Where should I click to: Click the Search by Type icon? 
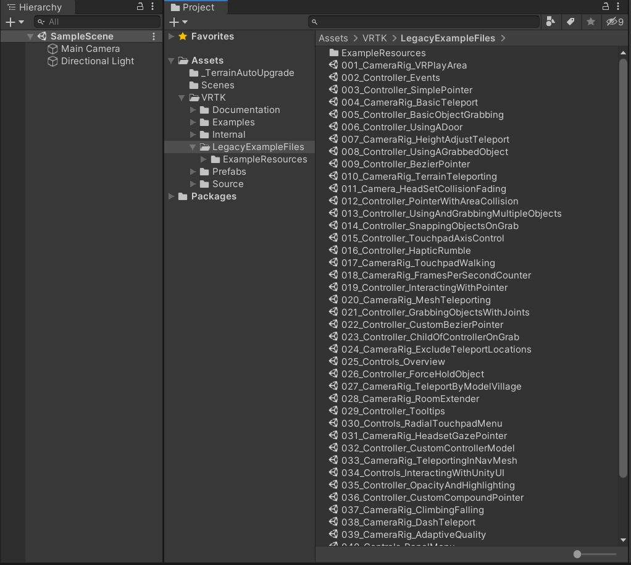551,22
